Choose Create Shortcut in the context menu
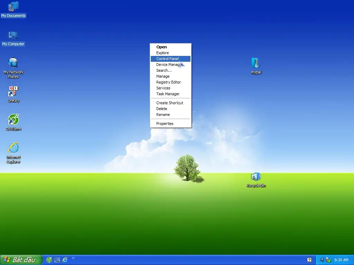This screenshot has width=354, height=265. (170, 103)
